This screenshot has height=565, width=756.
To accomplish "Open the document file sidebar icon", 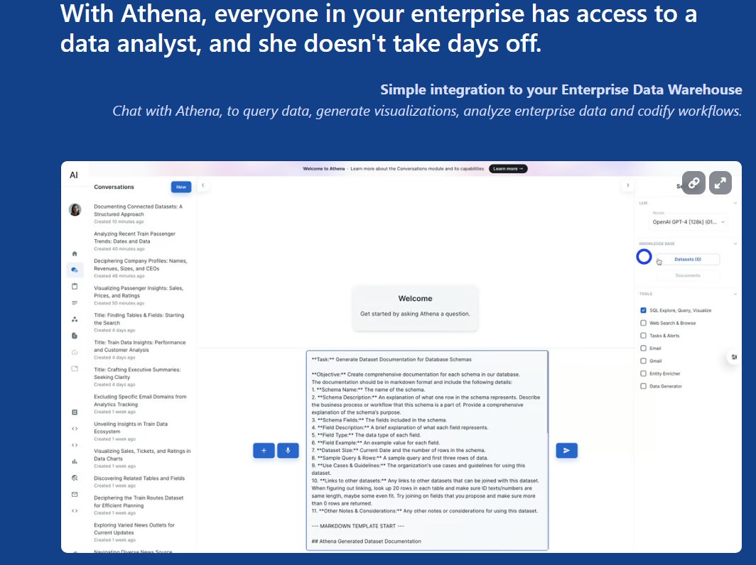I will [x=74, y=336].
